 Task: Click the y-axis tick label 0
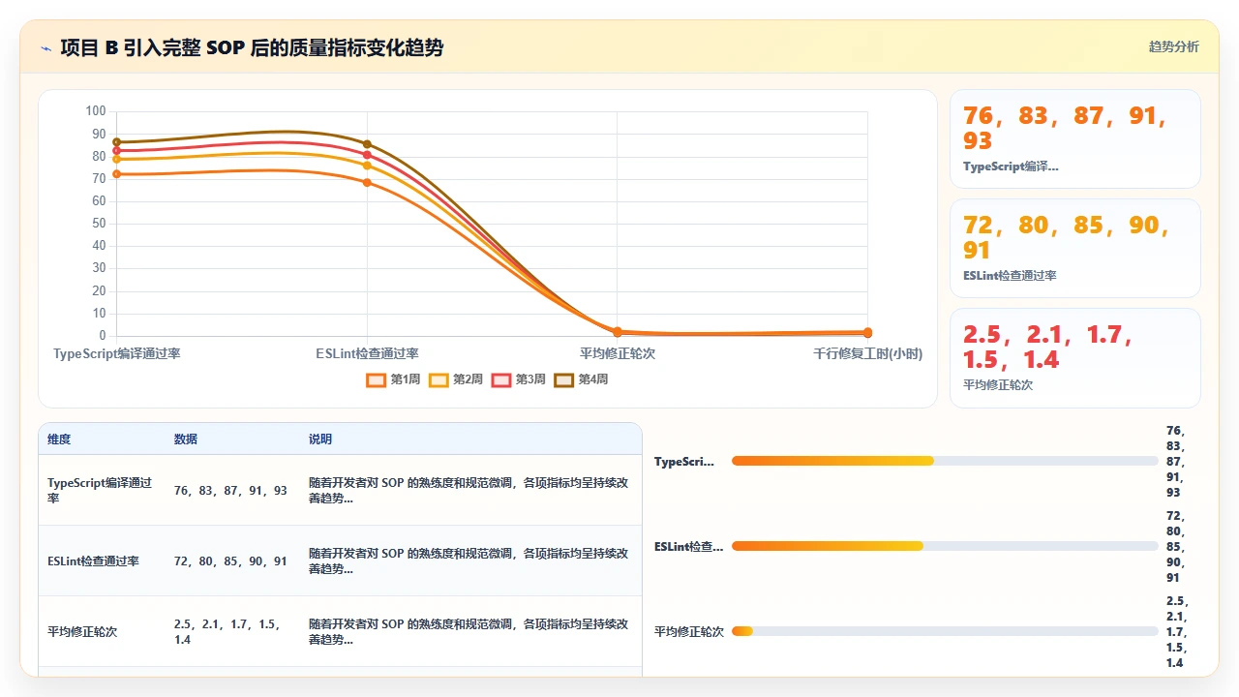click(x=102, y=336)
